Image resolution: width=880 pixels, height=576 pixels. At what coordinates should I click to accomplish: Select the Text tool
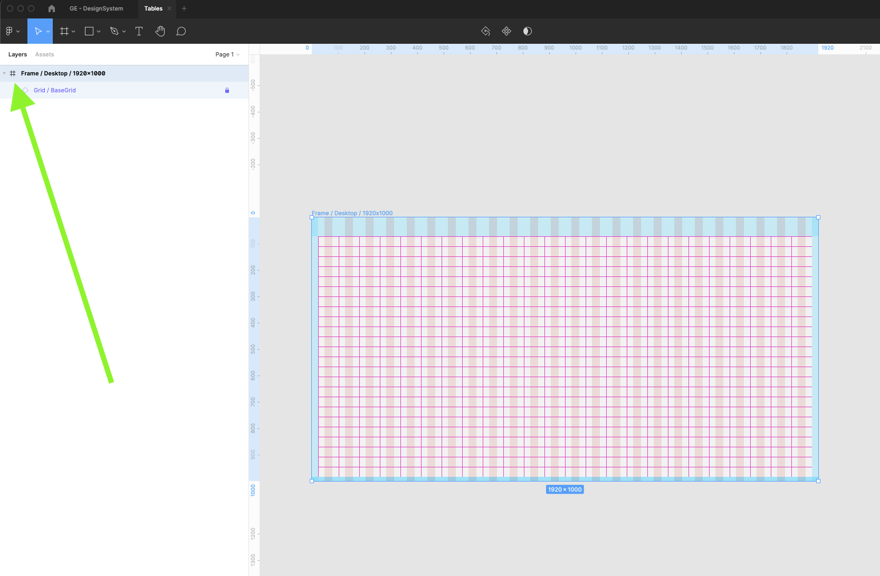pos(139,32)
